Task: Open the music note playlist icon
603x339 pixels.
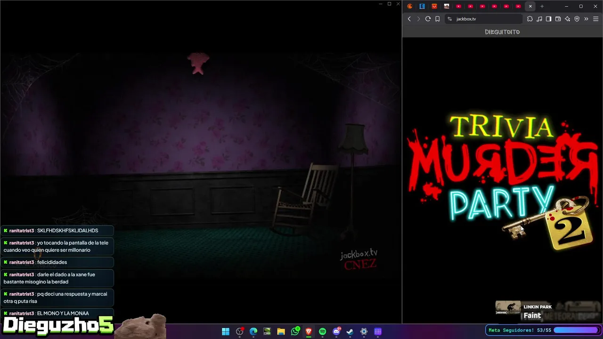Action: coord(539,19)
